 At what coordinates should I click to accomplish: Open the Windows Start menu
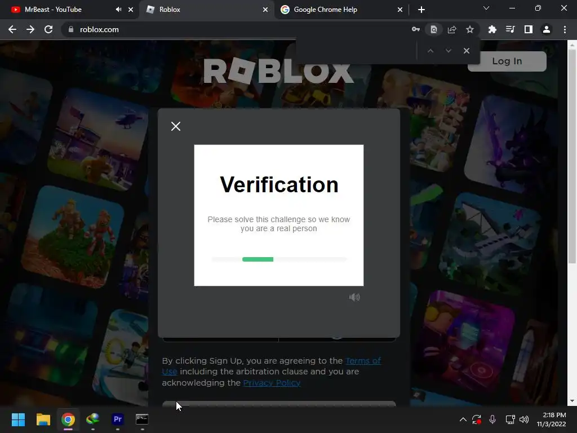click(x=18, y=419)
